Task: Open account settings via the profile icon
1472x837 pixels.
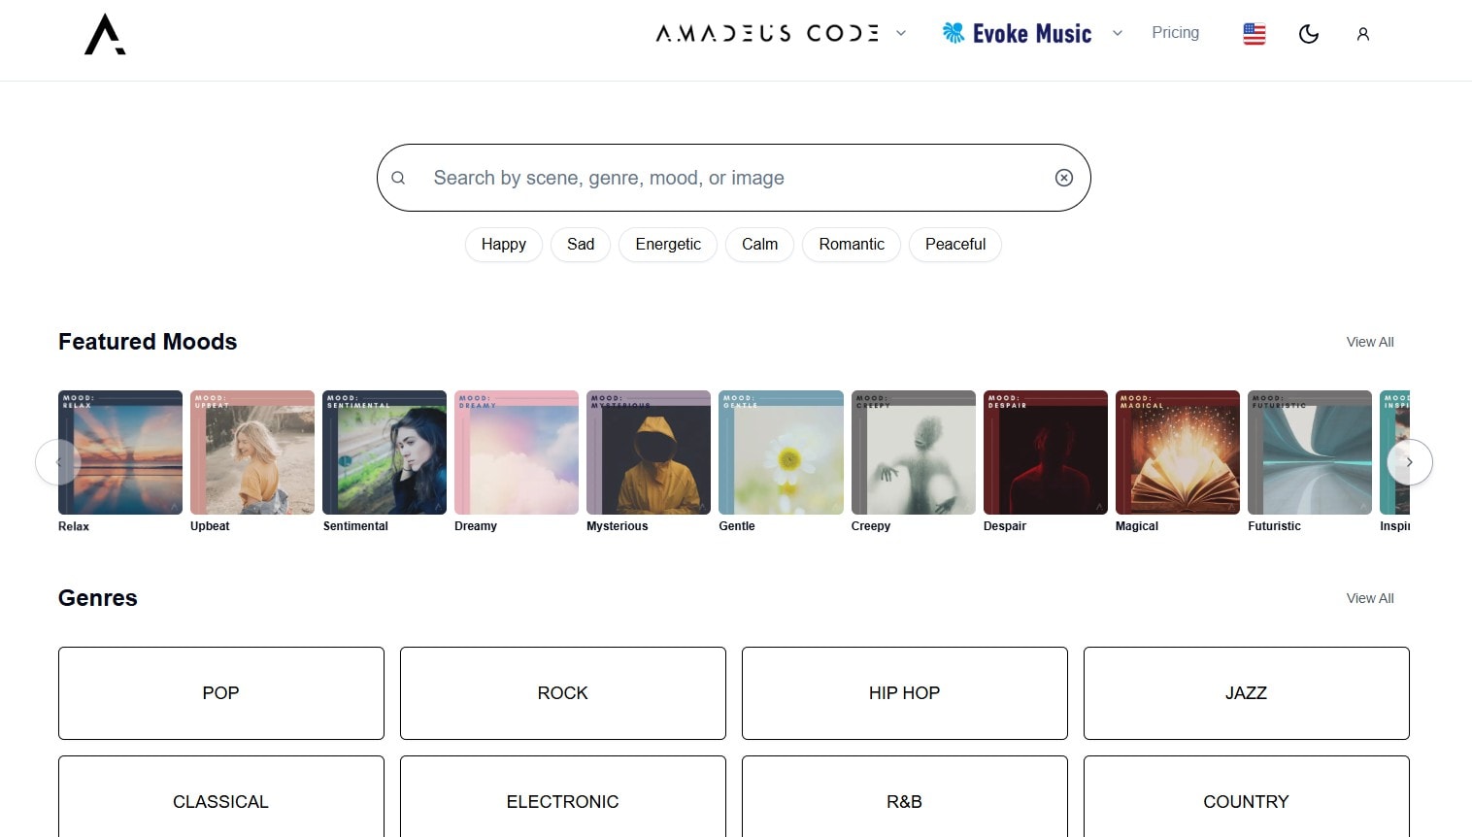Action: pyautogui.click(x=1362, y=34)
